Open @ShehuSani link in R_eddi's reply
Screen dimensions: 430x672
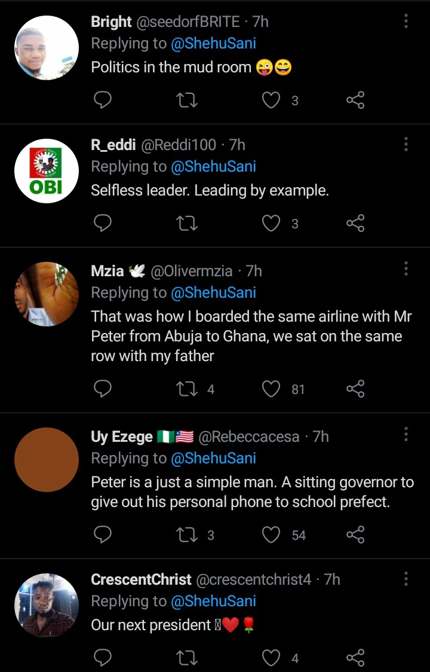click(x=213, y=166)
